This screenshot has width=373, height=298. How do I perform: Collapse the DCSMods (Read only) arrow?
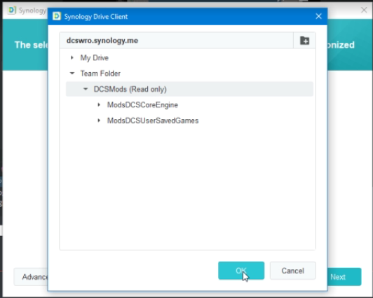click(86, 89)
